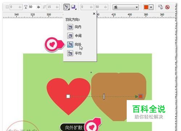Open the 乘 merge mode dropdown
Image resolution: width=181 pixels, height=131 pixels.
tap(126, 7)
